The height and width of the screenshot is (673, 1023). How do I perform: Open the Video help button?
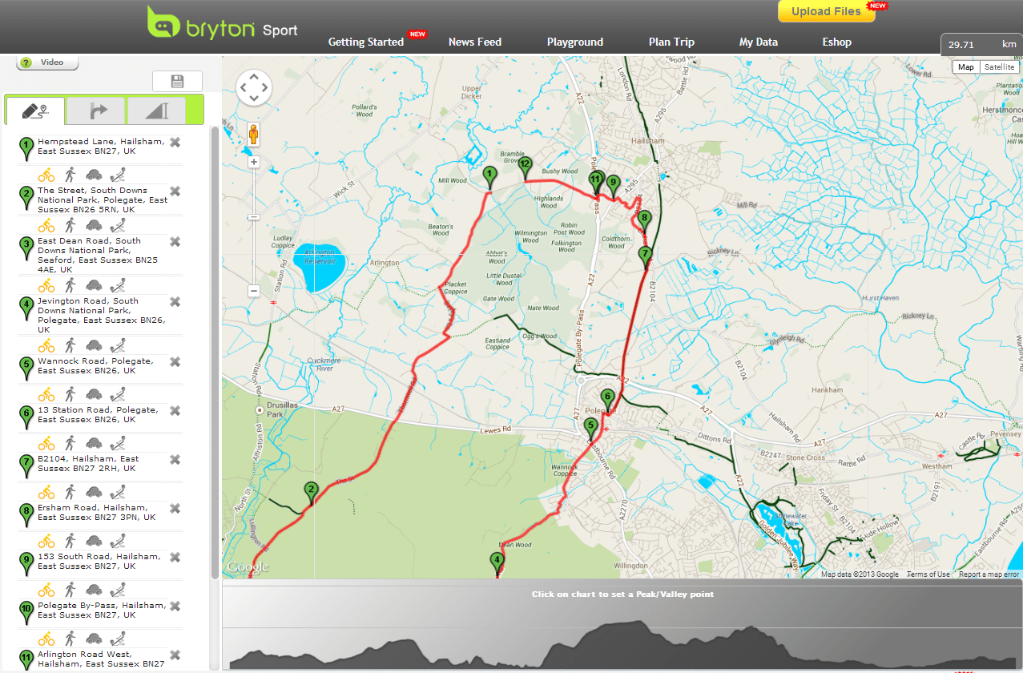tap(47, 62)
